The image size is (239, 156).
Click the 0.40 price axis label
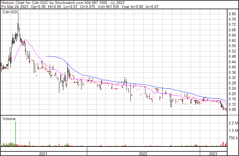[x=232, y=67]
